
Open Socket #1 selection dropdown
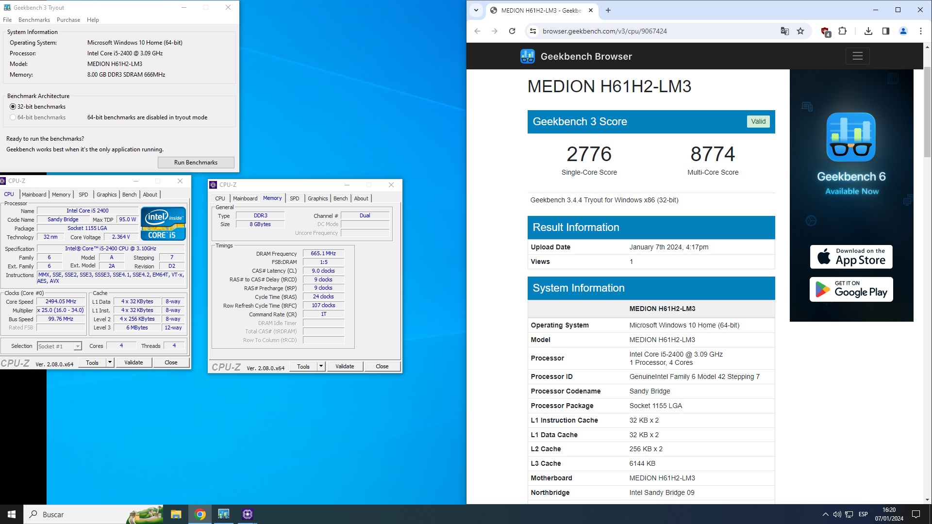pos(77,346)
